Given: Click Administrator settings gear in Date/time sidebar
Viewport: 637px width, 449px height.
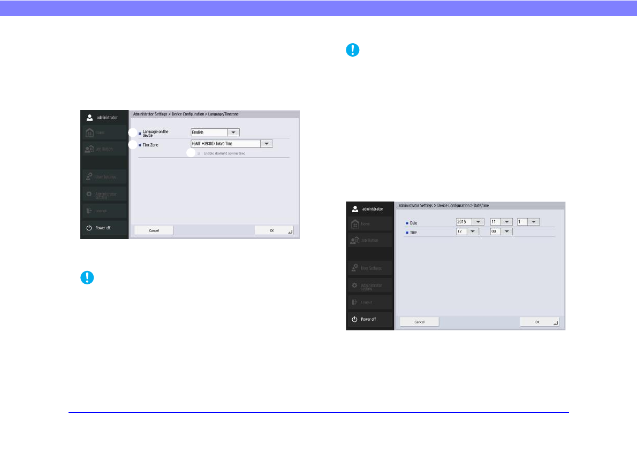Looking at the screenshot, I should pos(355,285).
